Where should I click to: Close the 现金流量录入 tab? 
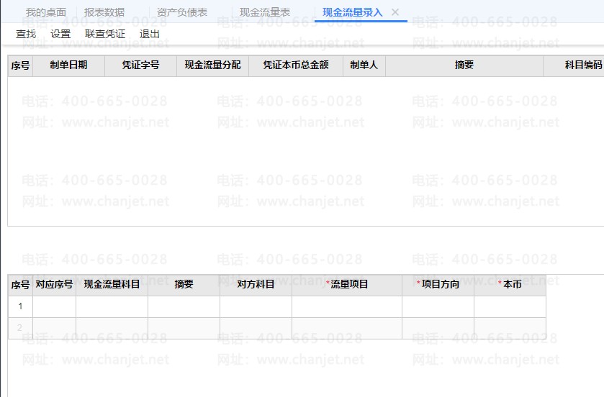point(395,12)
